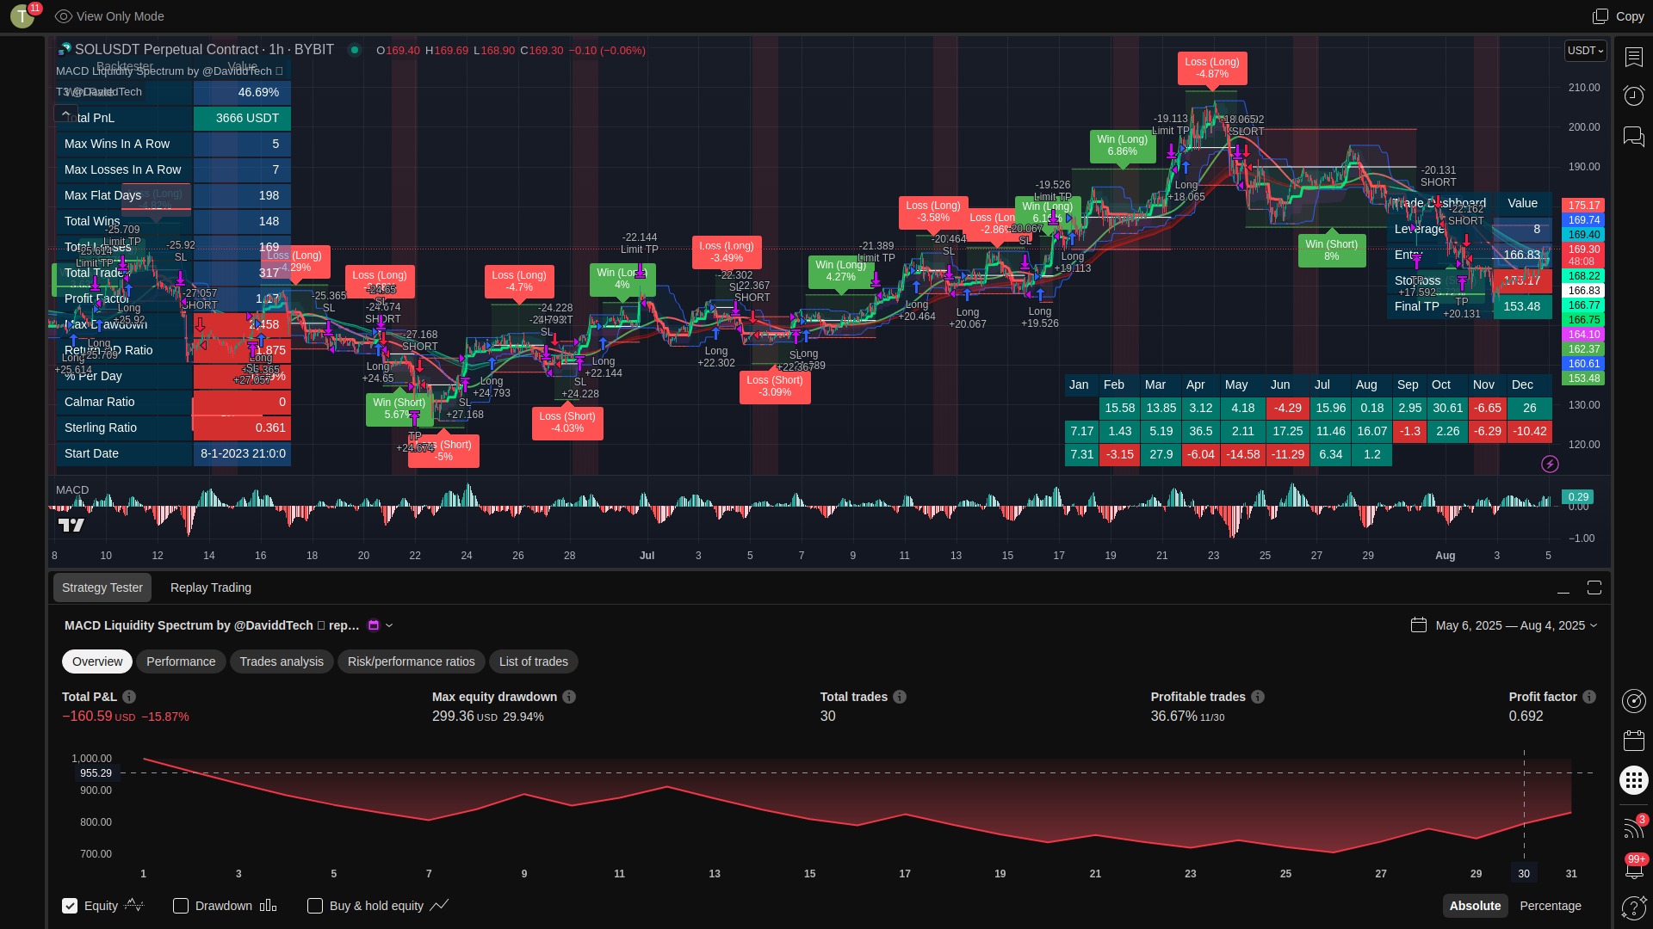The width and height of the screenshot is (1653, 929).
Task: Click the 169.74 blue price label
Action: pyautogui.click(x=1584, y=220)
